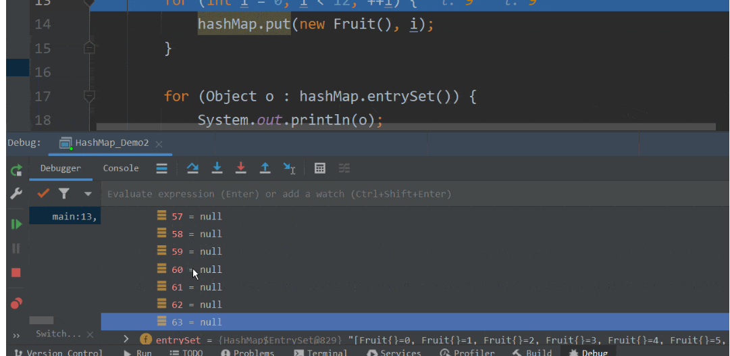730x356 pixels.
Task: Open the Version Control tool window
Action: pyautogui.click(x=59, y=353)
